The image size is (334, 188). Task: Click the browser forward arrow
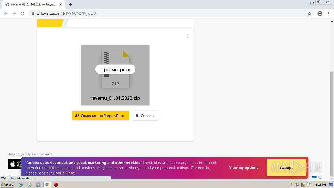(x=14, y=14)
